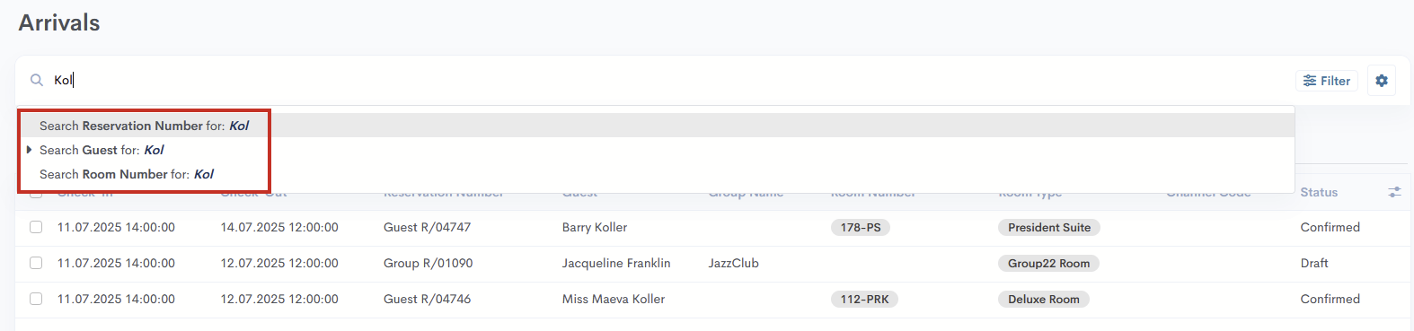
Task: Open reservation Guest R/04747
Action: point(427,227)
